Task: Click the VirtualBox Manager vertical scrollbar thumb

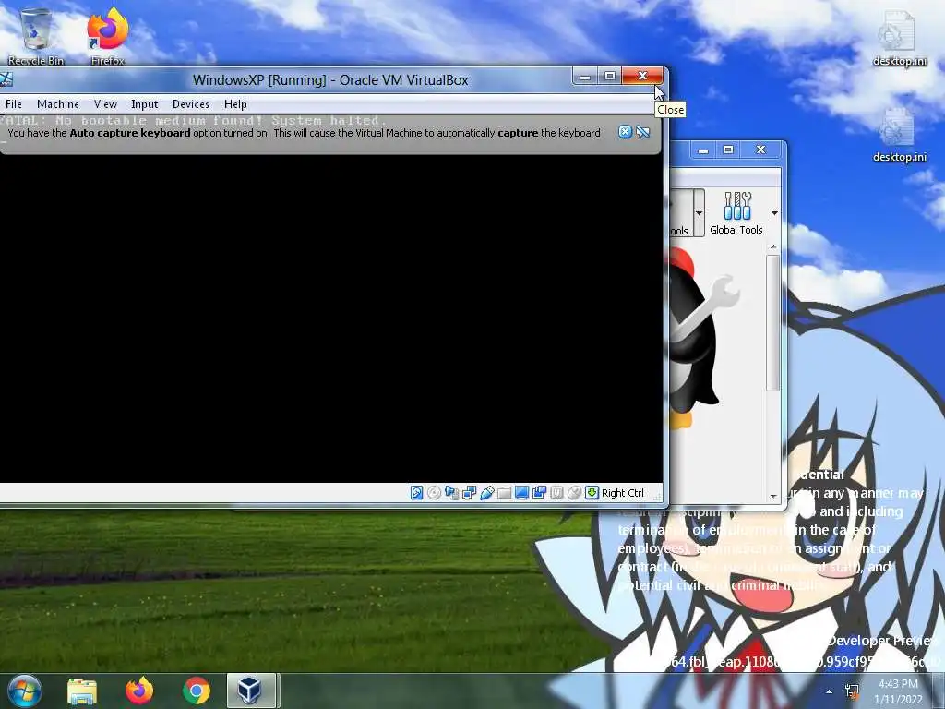Action: (x=774, y=322)
